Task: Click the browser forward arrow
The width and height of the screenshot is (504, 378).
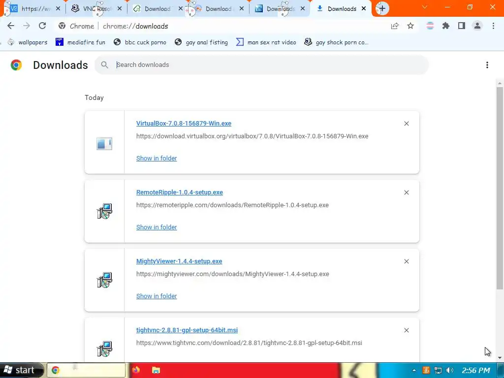Action: (27, 26)
